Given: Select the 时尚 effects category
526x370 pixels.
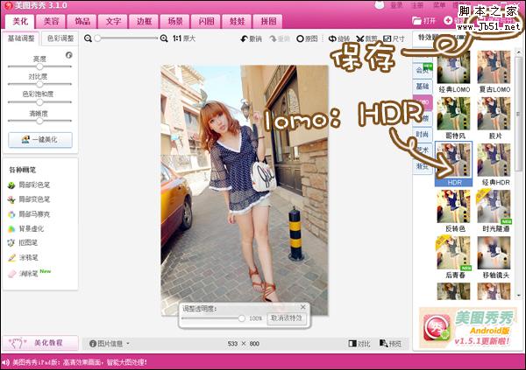Looking at the screenshot, I should (x=423, y=135).
